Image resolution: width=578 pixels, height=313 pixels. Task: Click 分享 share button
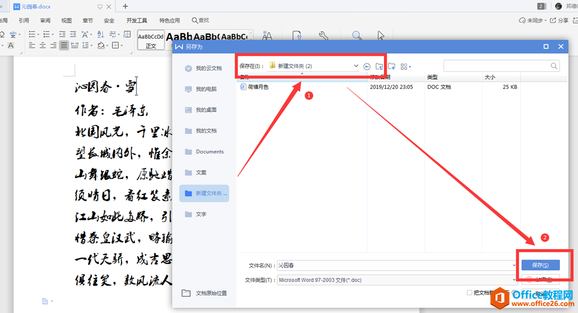coord(559,20)
